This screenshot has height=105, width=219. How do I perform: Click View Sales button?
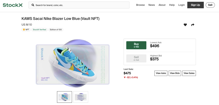(x=189, y=73)
